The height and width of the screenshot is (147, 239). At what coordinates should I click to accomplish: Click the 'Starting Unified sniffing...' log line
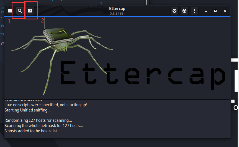tap(28, 110)
